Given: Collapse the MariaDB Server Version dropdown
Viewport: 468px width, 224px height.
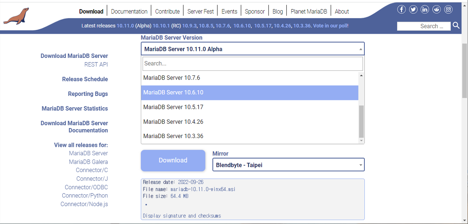Looking at the screenshot, I should [x=253, y=49].
